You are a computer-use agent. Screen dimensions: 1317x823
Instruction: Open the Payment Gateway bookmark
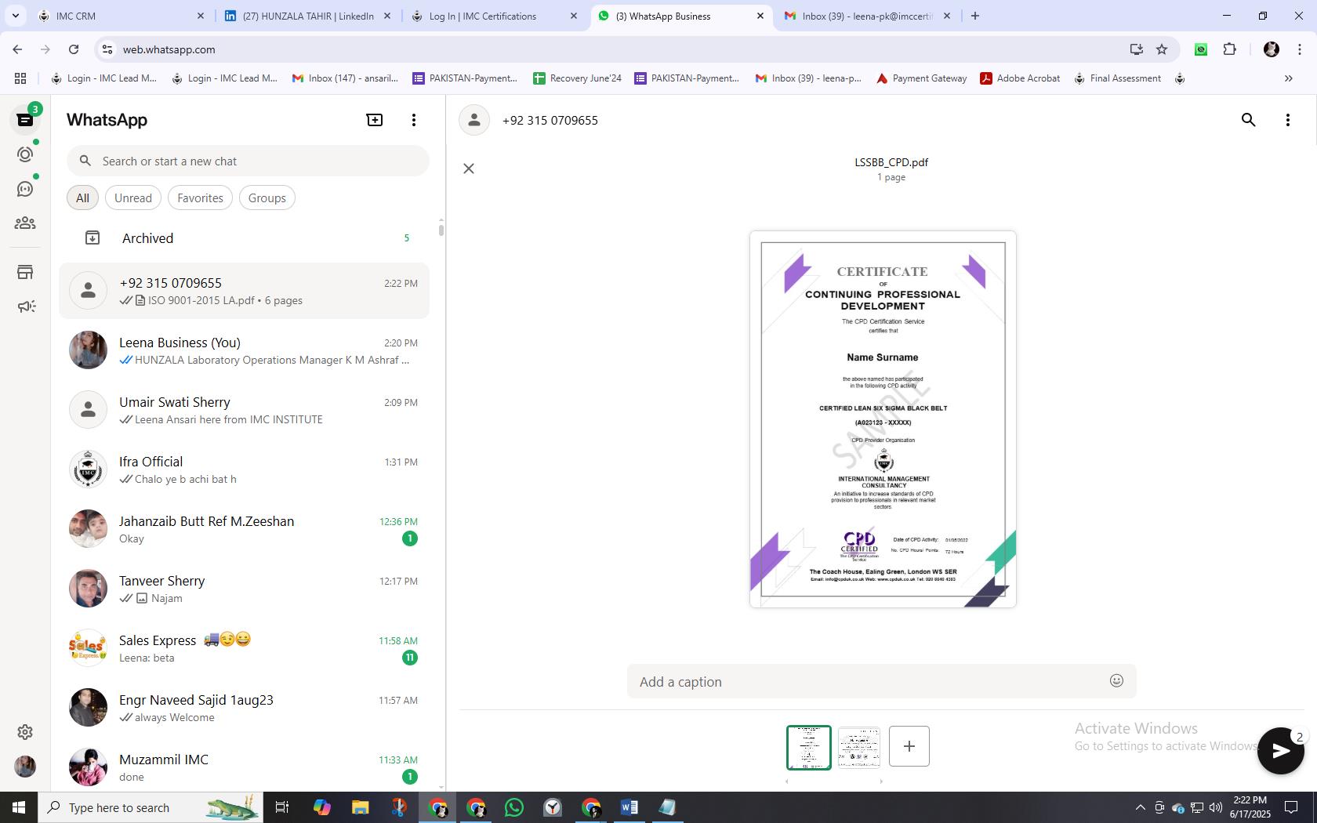(x=922, y=78)
